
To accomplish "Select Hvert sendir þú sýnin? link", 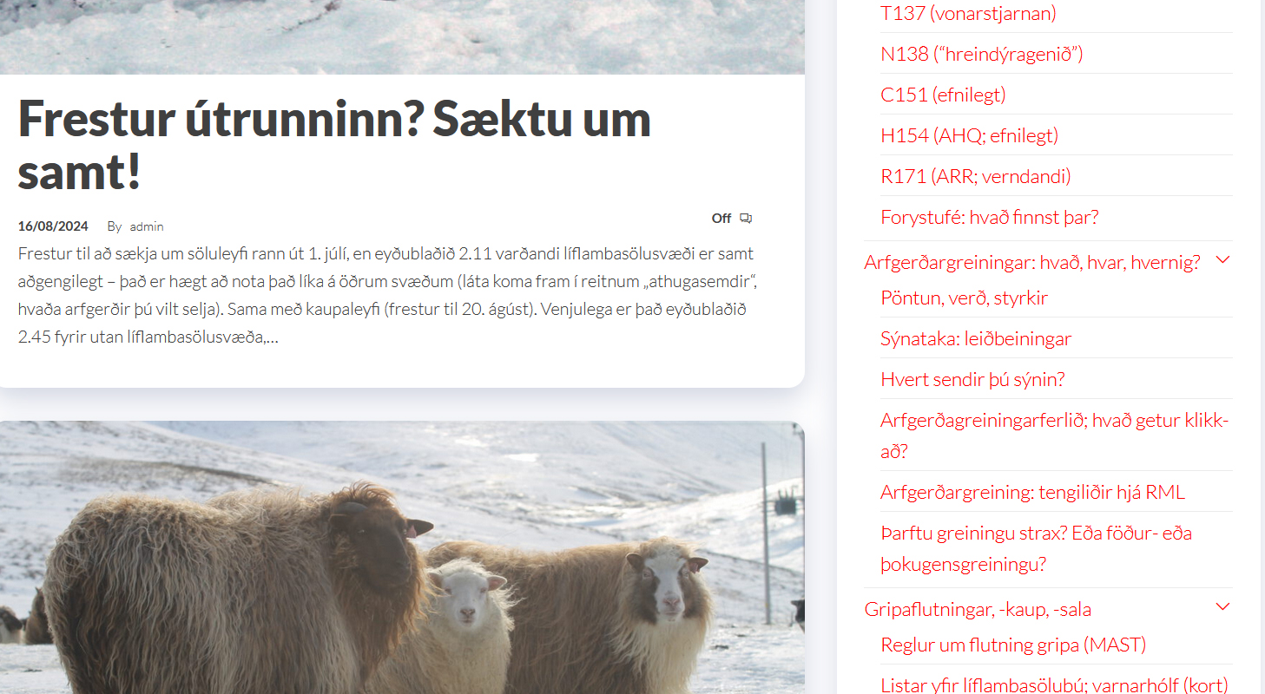I will 972,379.
